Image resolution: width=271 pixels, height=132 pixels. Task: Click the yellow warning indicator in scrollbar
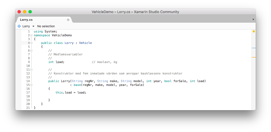click(253, 31)
